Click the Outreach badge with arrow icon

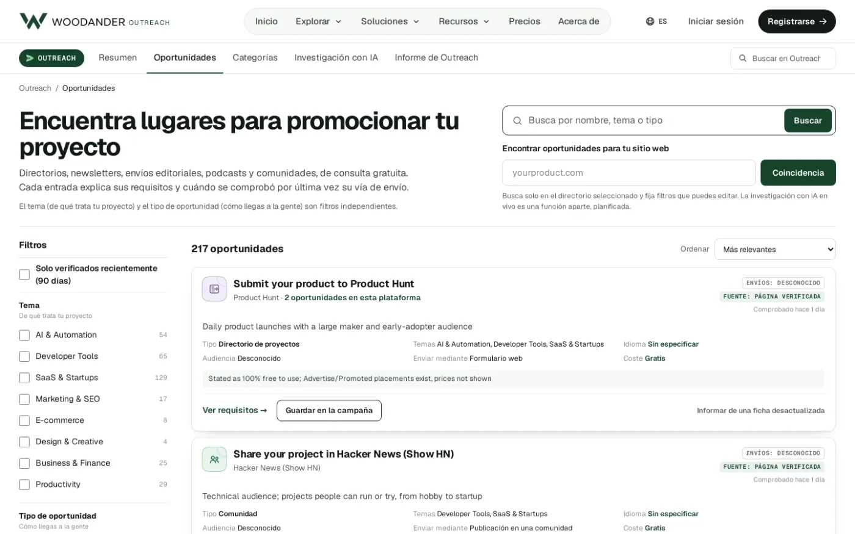pos(51,58)
